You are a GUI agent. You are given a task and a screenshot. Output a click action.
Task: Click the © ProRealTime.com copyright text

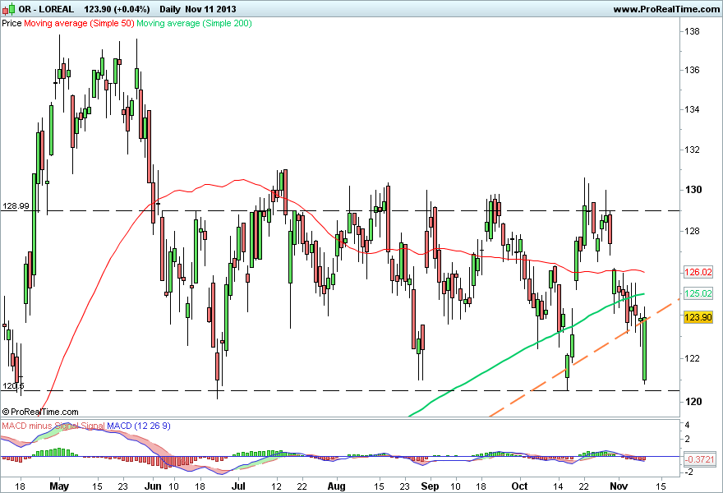[x=40, y=412]
